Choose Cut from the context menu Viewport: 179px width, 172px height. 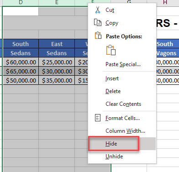(122, 10)
